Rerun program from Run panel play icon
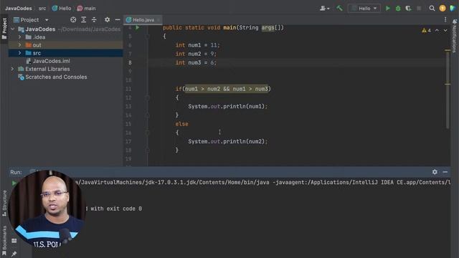Image resolution: width=459 pixels, height=258 pixels. coord(14,183)
